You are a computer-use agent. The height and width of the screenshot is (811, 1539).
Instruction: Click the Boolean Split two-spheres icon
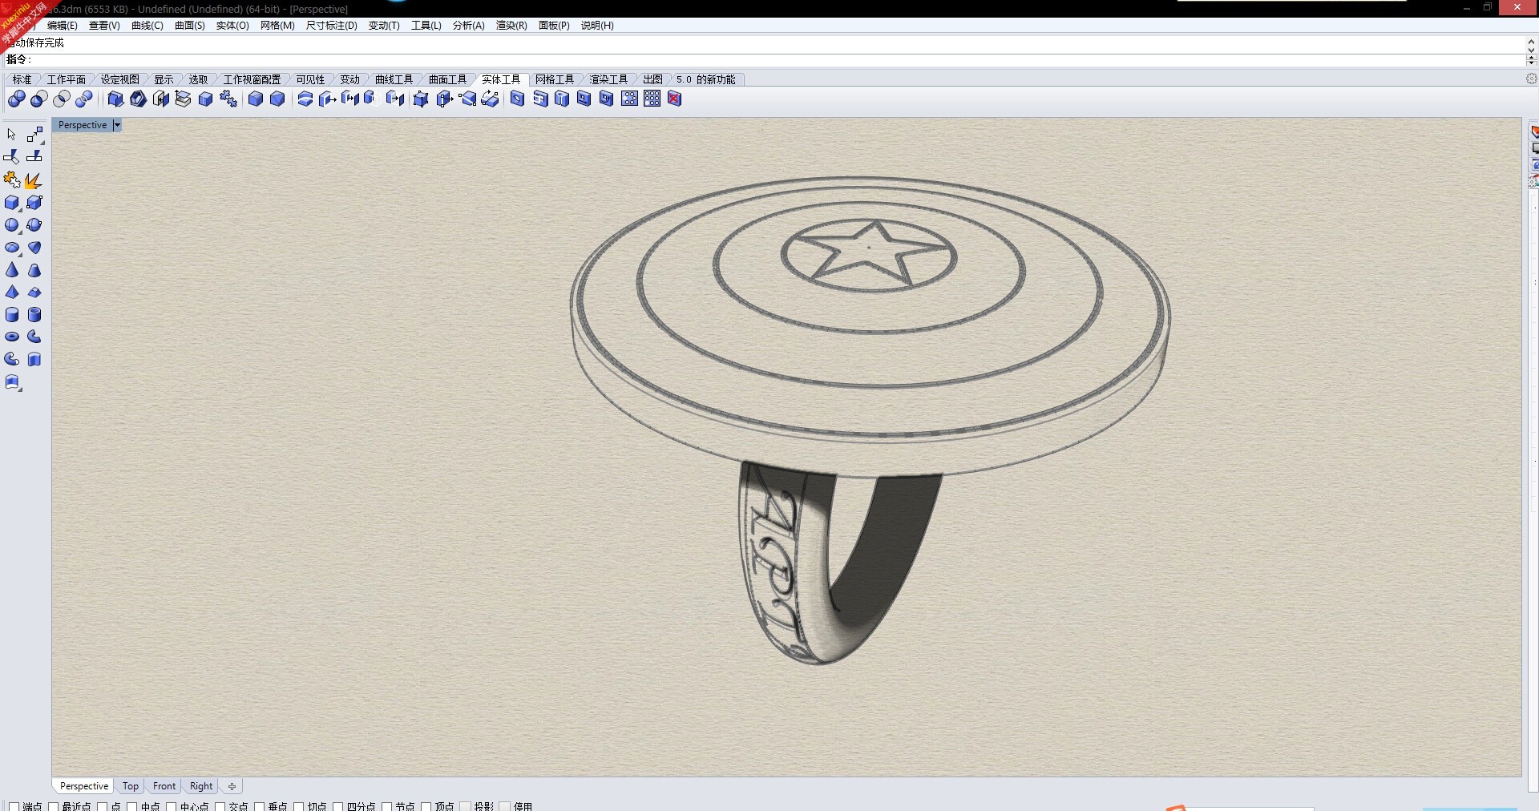[x=84, y=99]
